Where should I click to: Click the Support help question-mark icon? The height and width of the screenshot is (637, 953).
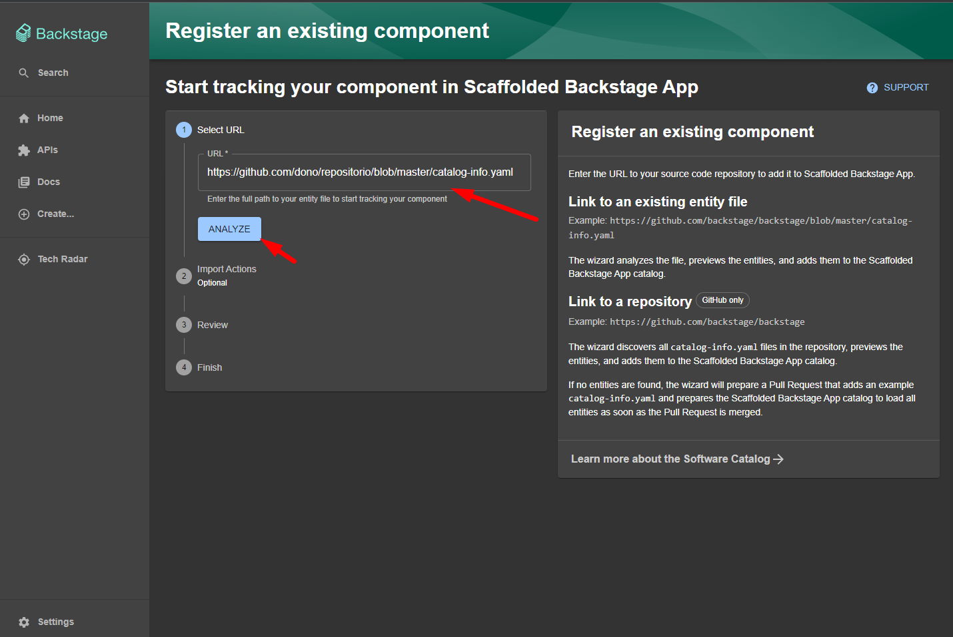(872, 87)
